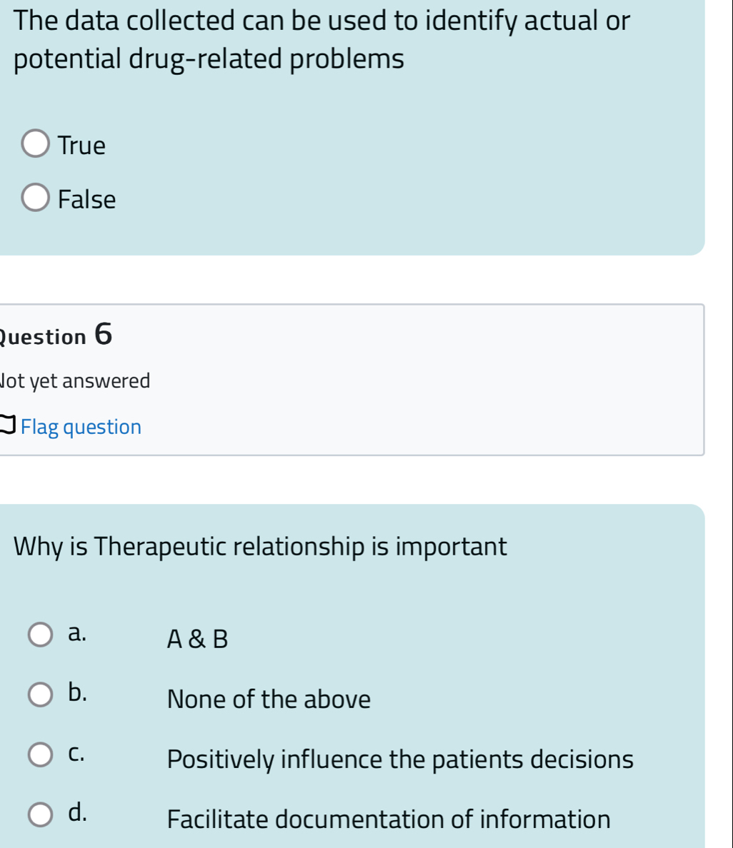Click the 'None of the above' answer text
733x848 pixels.
click(x=269, y=699)
